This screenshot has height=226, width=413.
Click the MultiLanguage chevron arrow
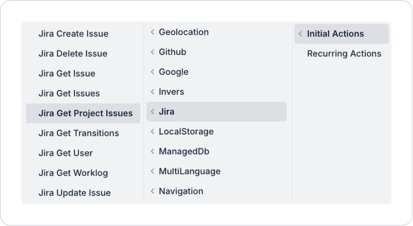[x=152, y=171]
